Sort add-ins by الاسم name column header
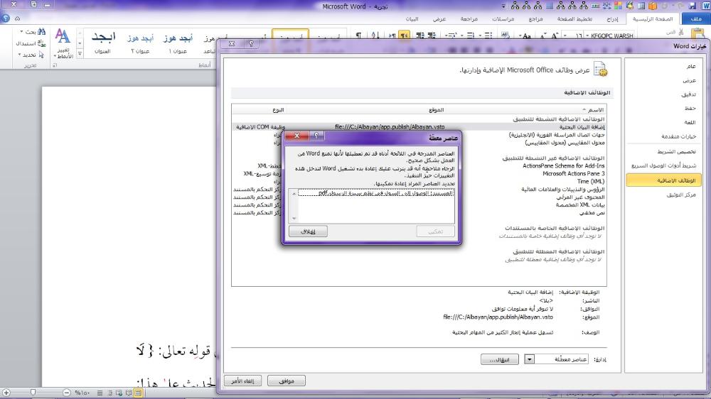This screenshot has width=711, height=399. [x=595, y=110]
